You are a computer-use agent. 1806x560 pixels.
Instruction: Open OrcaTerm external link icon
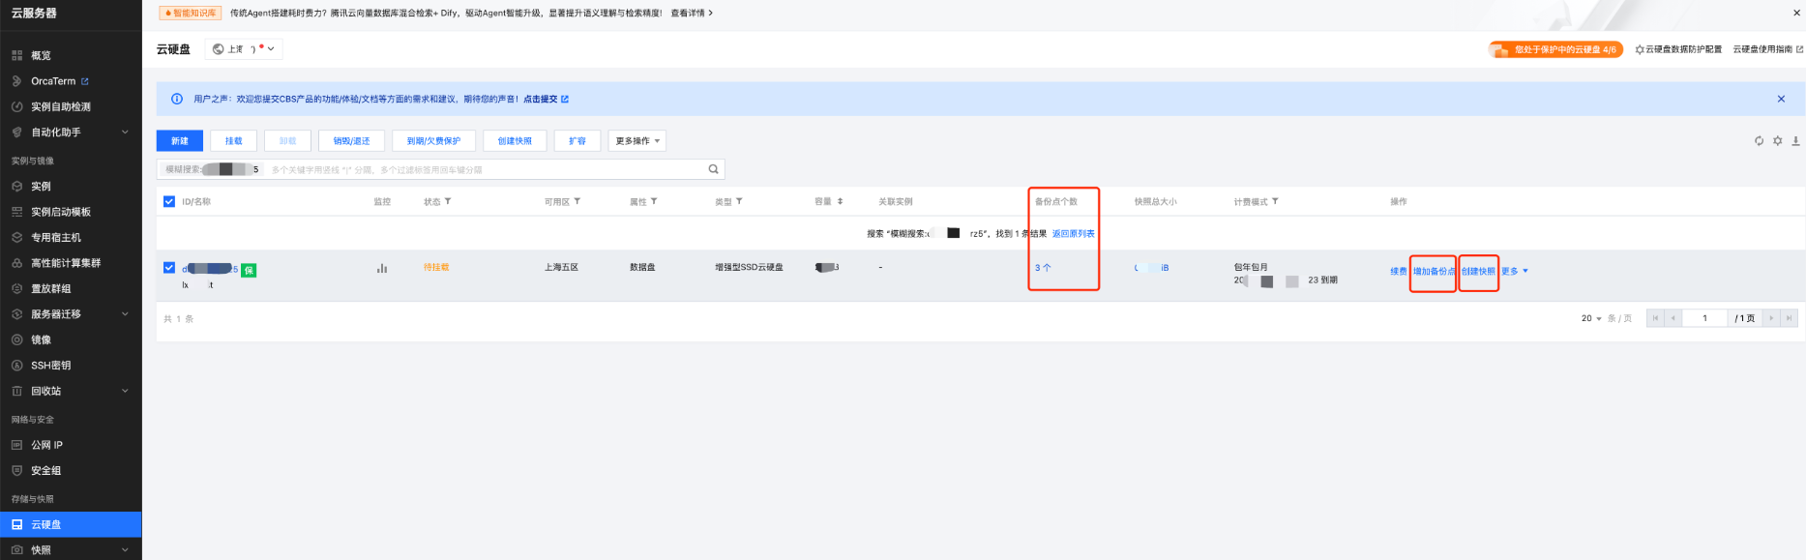(x=85, y=81)
